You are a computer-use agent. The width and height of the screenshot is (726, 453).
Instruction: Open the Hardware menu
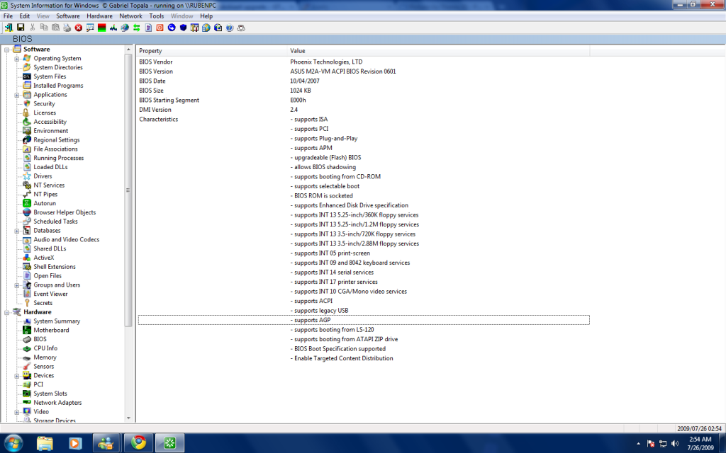(99, 16)
